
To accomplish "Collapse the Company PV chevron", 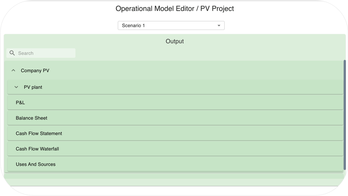I will coord(14,71).
